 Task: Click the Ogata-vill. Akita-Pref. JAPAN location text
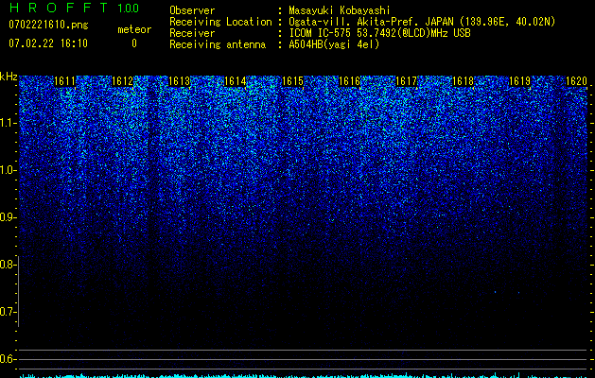point(422,22)
